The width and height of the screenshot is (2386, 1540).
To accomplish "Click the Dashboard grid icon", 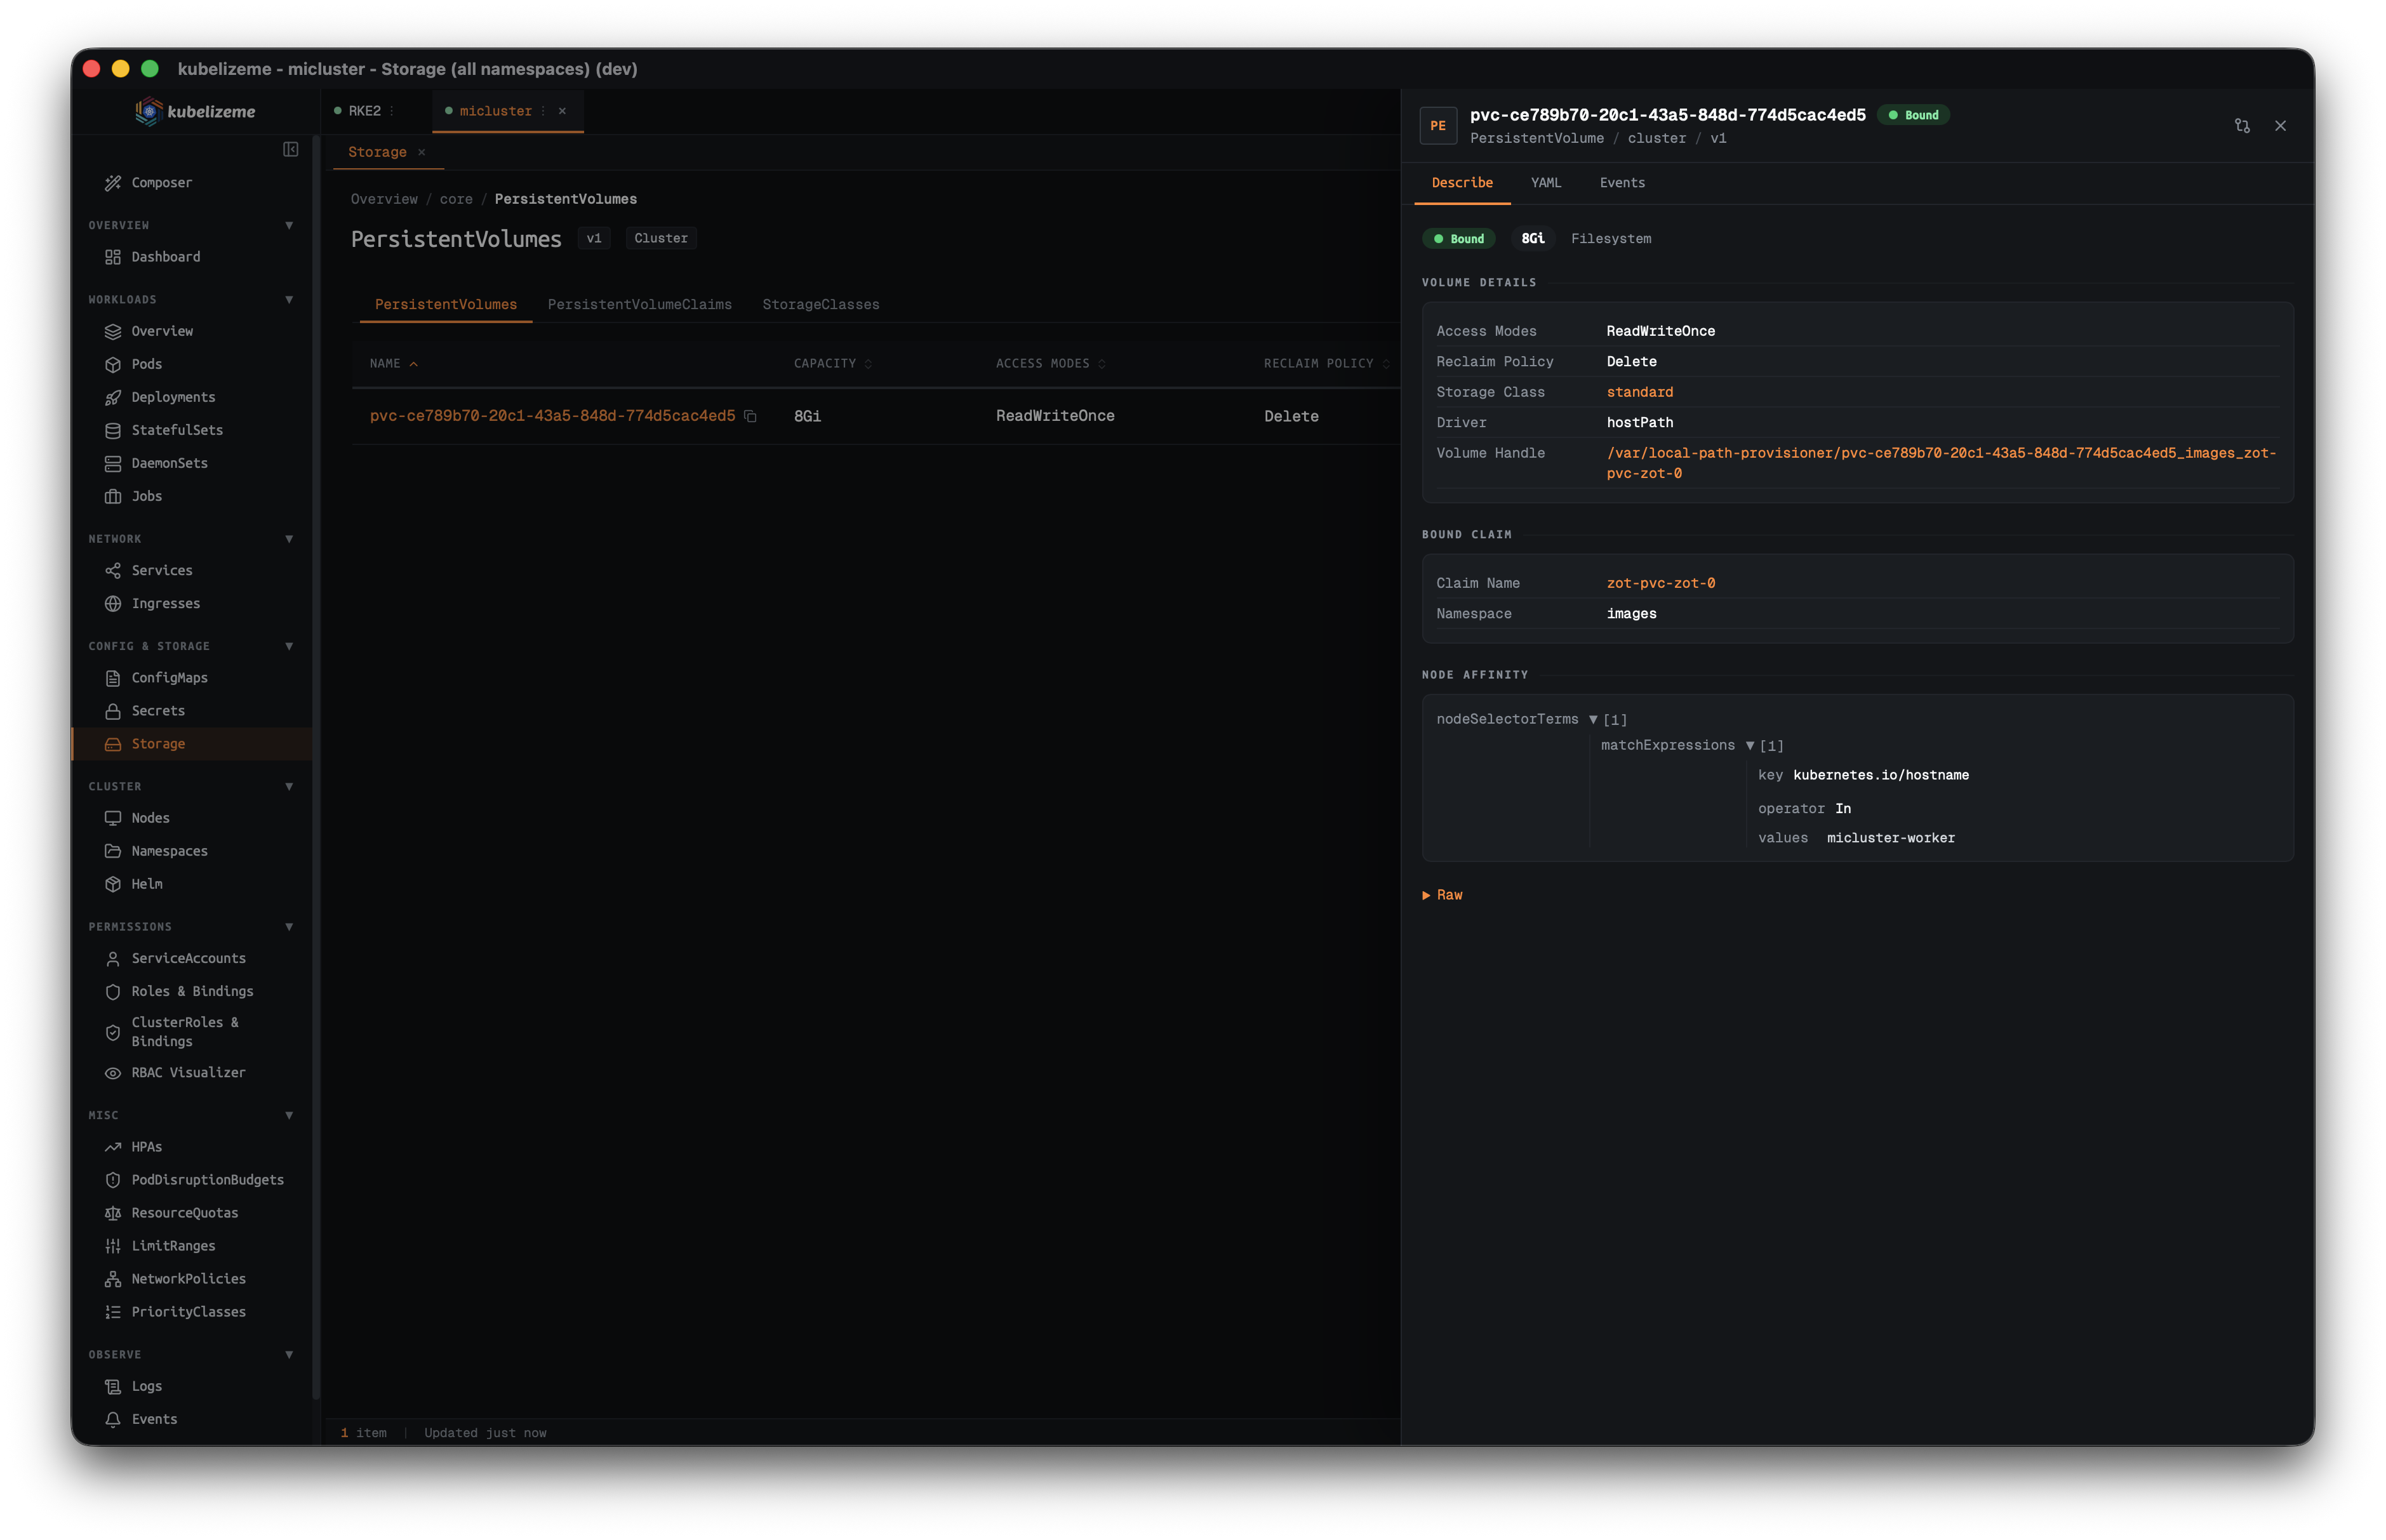I will click(x=113, y=257).
